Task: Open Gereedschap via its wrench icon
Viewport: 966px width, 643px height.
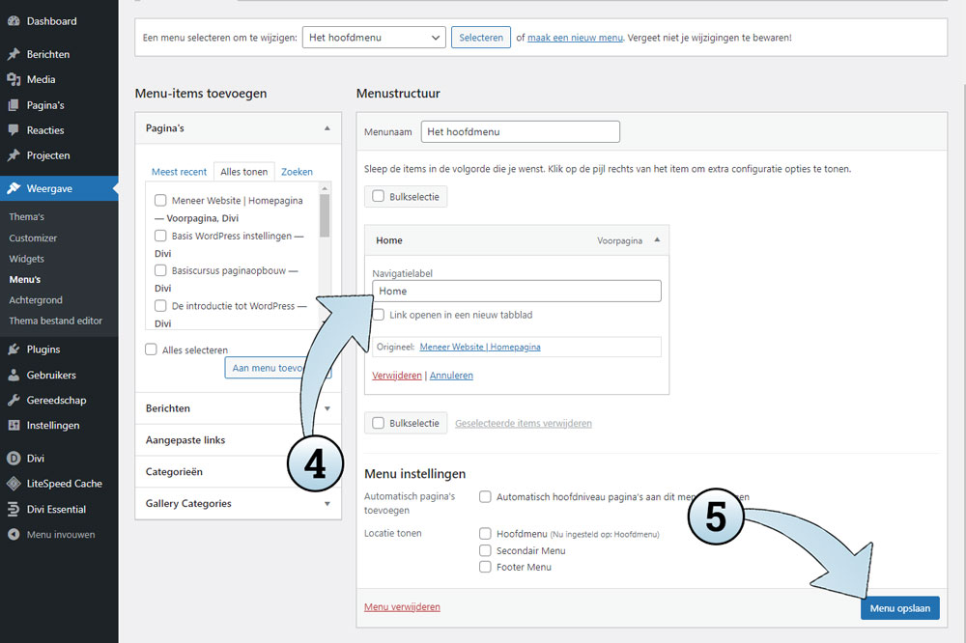Action: [x=14, y=400]
